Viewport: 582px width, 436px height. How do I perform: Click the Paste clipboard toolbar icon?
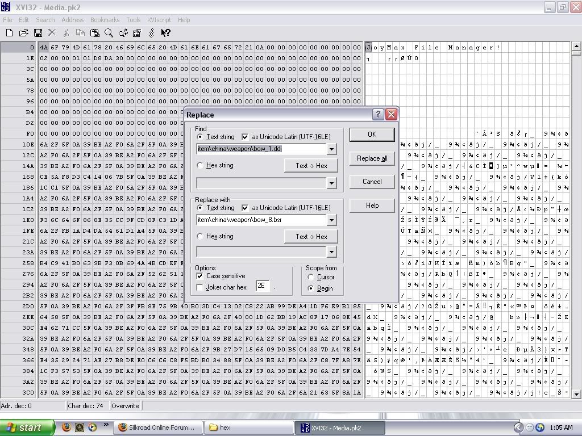[94, 33]
